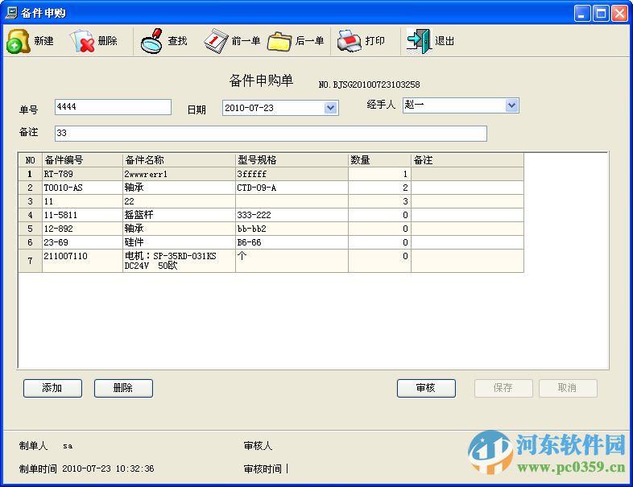This screenshot has height=487, width=633.
Task: Select cell RT-789 in row 1
Action: (82, 174)
